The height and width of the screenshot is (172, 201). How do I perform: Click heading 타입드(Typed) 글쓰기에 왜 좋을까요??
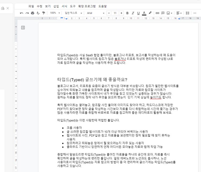click(x=92, y=80)
